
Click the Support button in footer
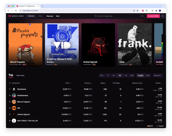point(160,126)
